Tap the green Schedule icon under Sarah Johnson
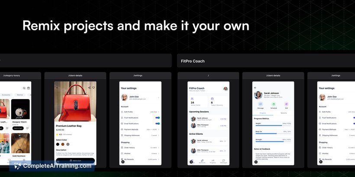Viewport: 355px width, 177px height. pyautogui.click(x=274, y=104)
